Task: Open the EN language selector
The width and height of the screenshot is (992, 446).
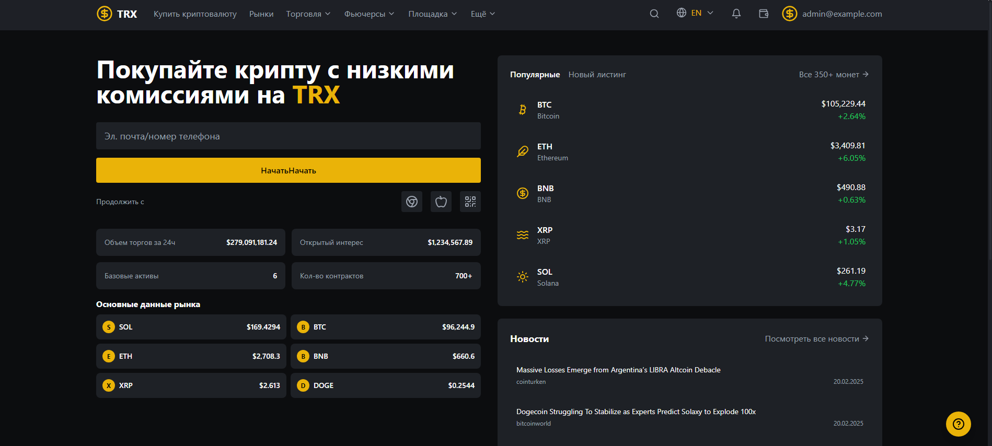Action: click(x=695, y=13)
